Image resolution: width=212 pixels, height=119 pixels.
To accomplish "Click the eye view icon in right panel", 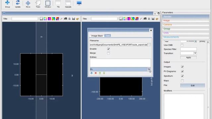I will [149, 19].
